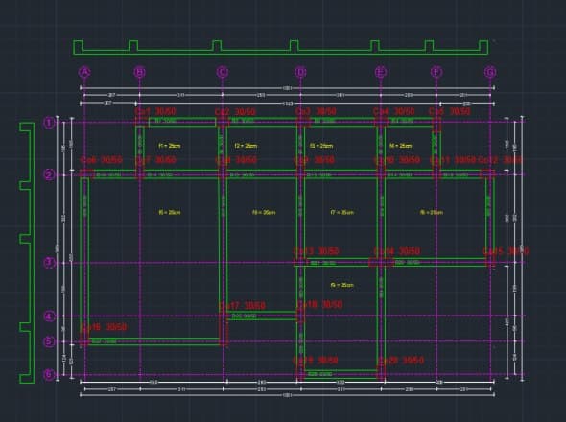Click column label Co10 30/50

[x=397, y=160]
